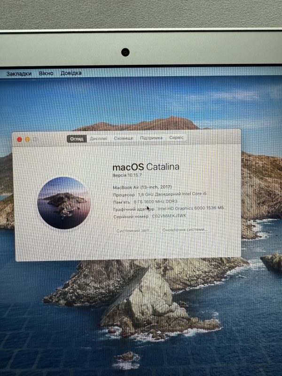
Task: Click the macOS Catalina island logo
Action: (64, 203)
